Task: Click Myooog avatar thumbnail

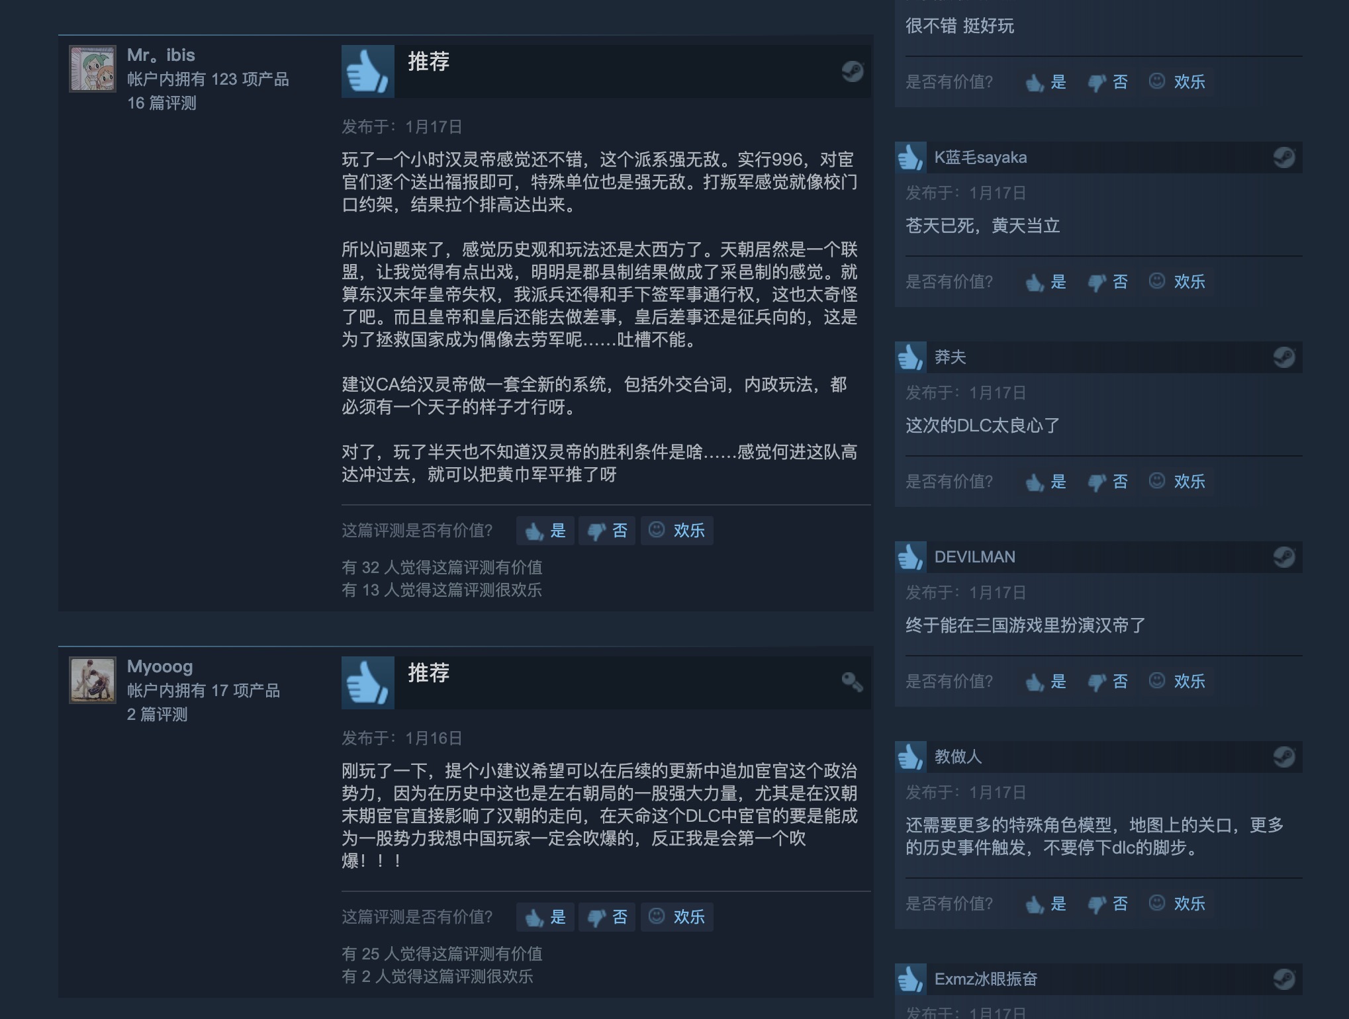Action: (x=93, y=680)
